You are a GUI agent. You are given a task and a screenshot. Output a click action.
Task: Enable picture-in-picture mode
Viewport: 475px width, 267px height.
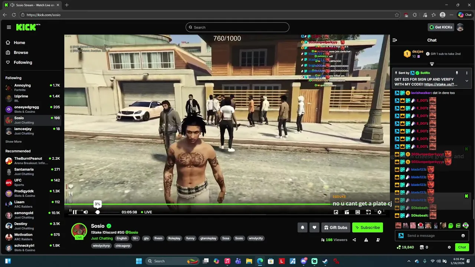tap(336, 212)
